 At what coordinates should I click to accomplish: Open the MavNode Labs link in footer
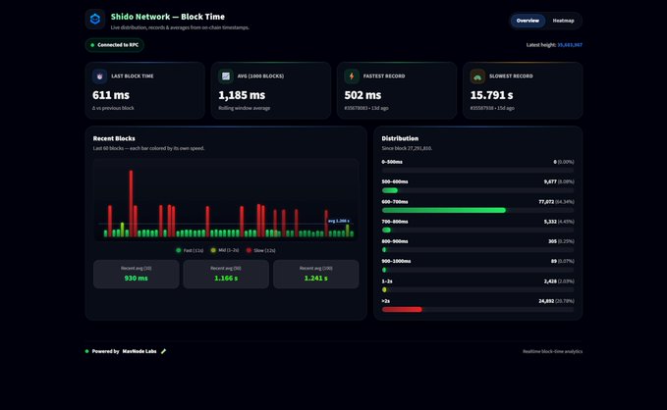click(x=139, y=351)
